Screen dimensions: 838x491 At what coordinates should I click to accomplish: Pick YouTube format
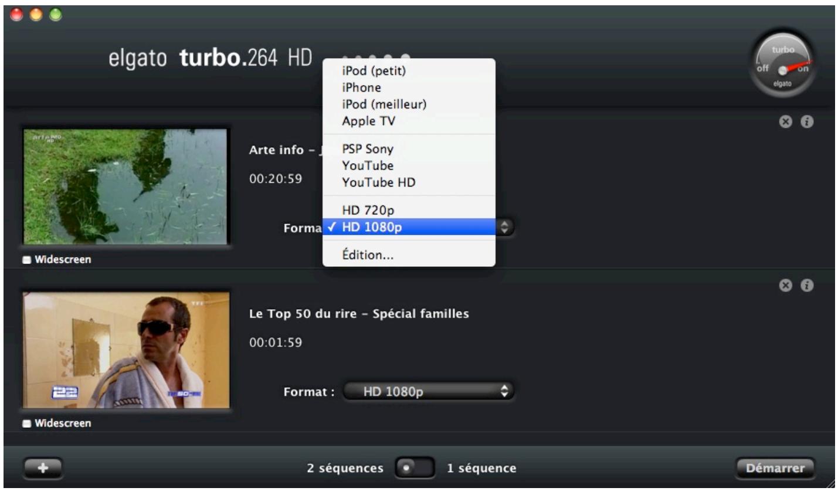[x=409, y=166]
